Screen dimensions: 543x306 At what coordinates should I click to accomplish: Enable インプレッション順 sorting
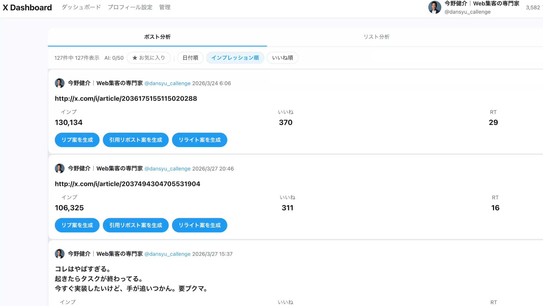pos(235,58)
